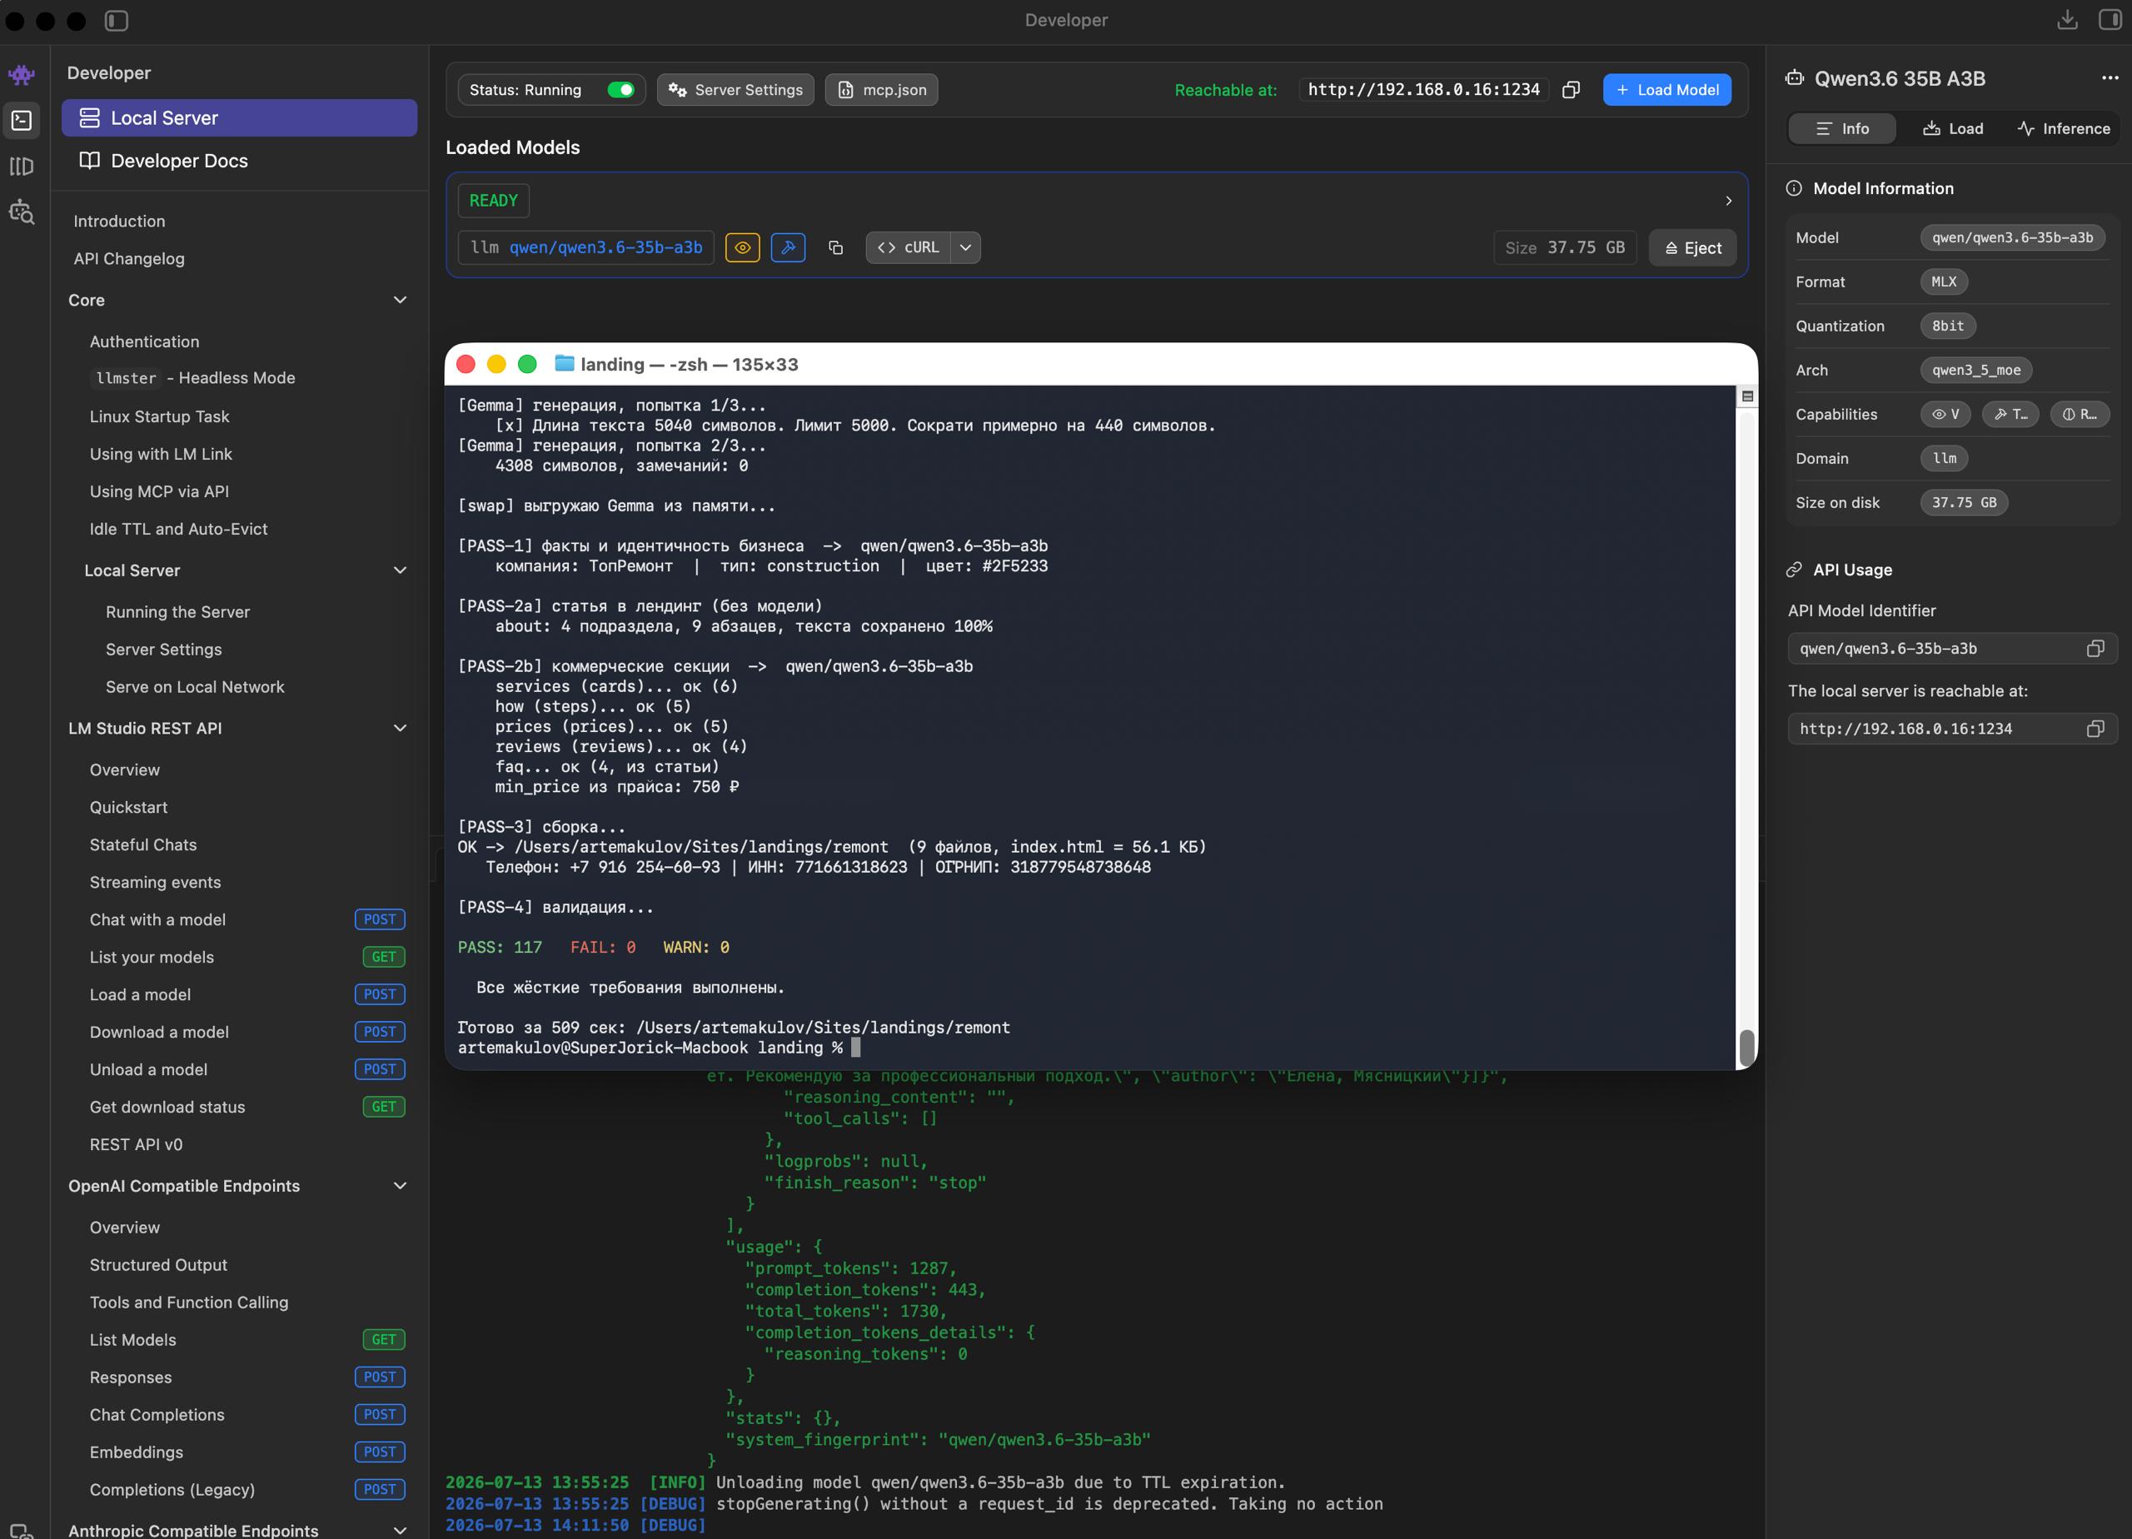Open the cURL dropdown arrow
Viewport: 2132px width, 1539px height.
pyautogui.click(x=965, y=248)
